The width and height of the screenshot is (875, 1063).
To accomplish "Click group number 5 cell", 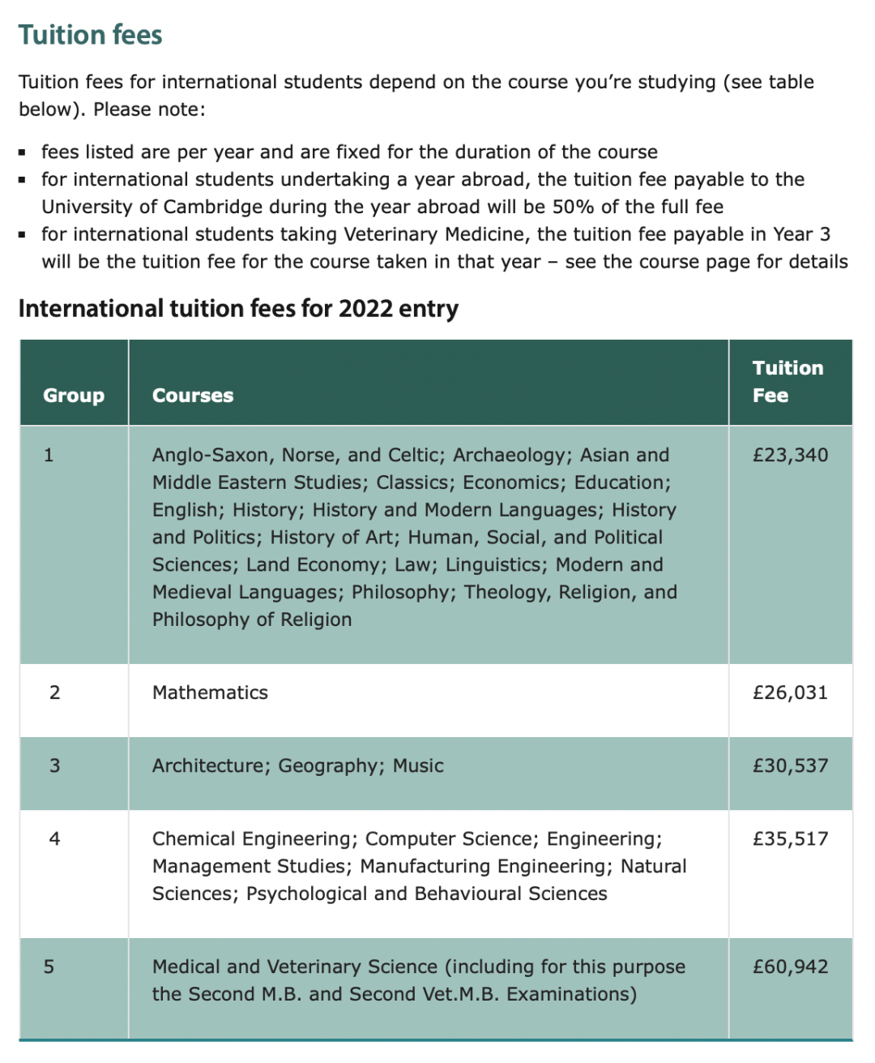I will pyautogui.click(x=49, y=967).
